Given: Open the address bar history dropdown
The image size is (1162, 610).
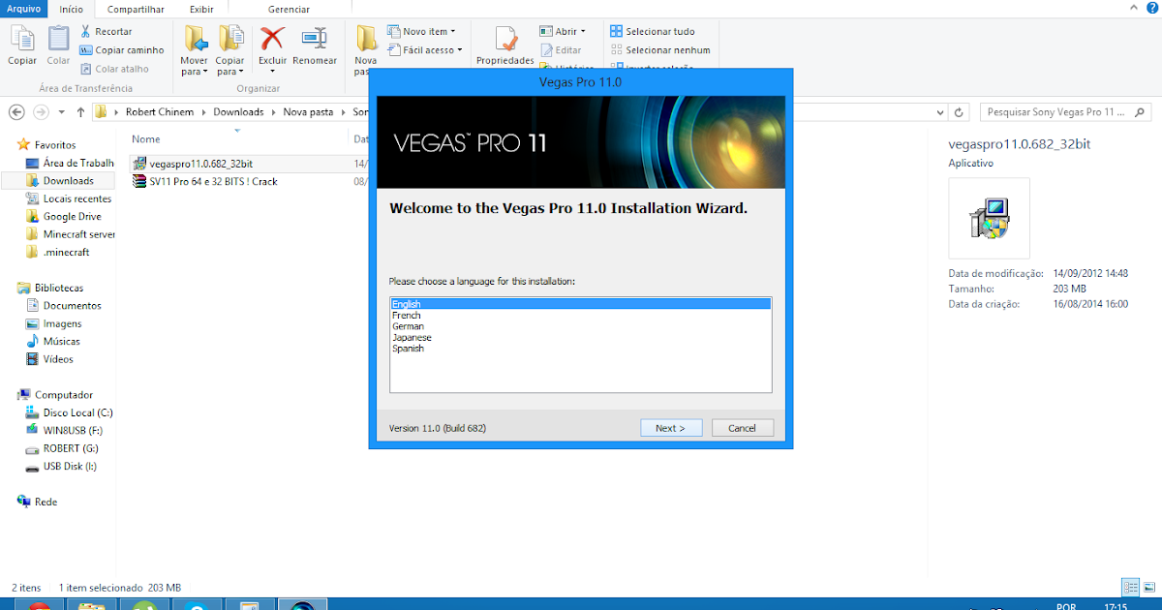Looking at the screenshot, I should coord(940,112).
